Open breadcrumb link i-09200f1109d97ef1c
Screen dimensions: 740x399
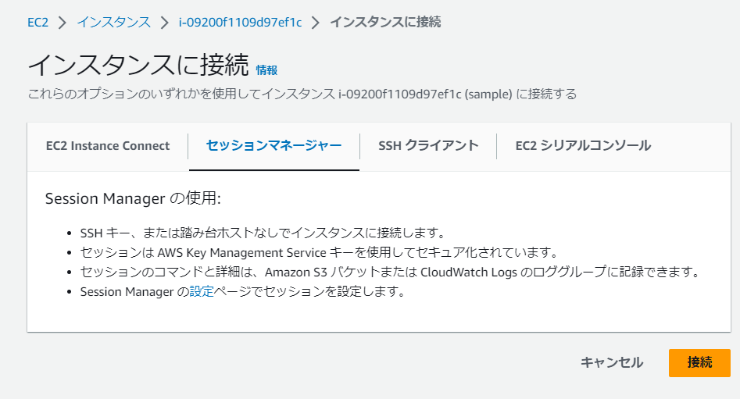[240, 22]
